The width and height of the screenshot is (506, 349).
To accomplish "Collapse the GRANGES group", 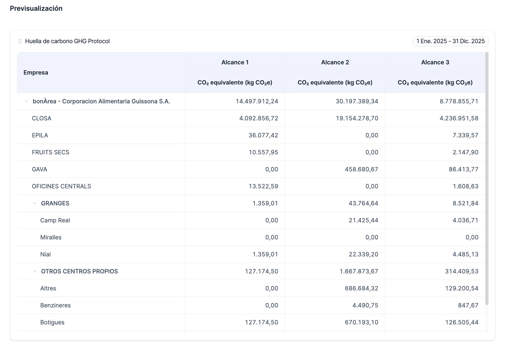I will pyautogui.click(x=35, y=203).
